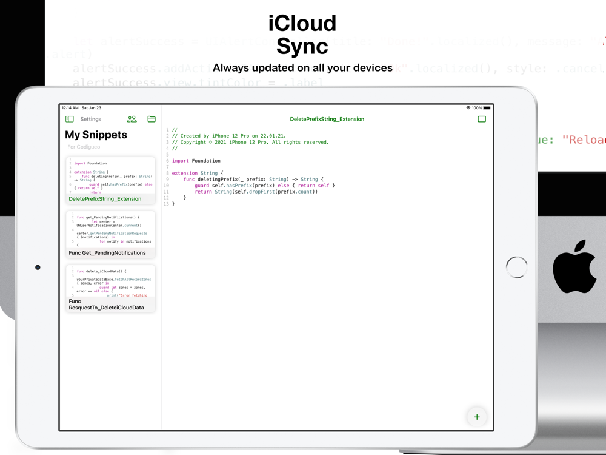Open the shared people icon
The width and height of the screenshot is (606, 455).
(x=132, y=119)
